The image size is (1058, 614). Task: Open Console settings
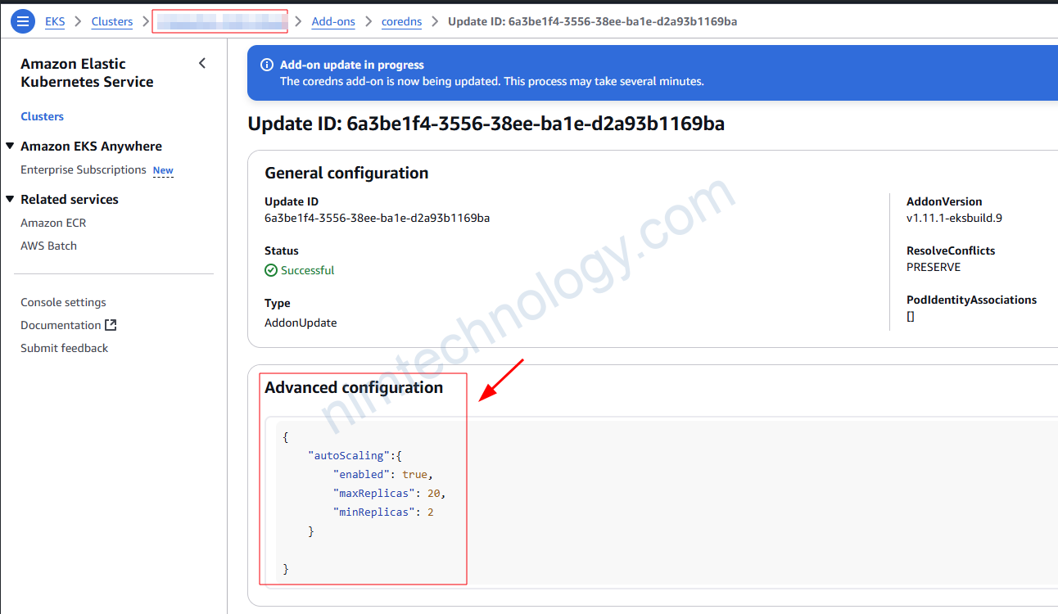click(x=63, y=302)
